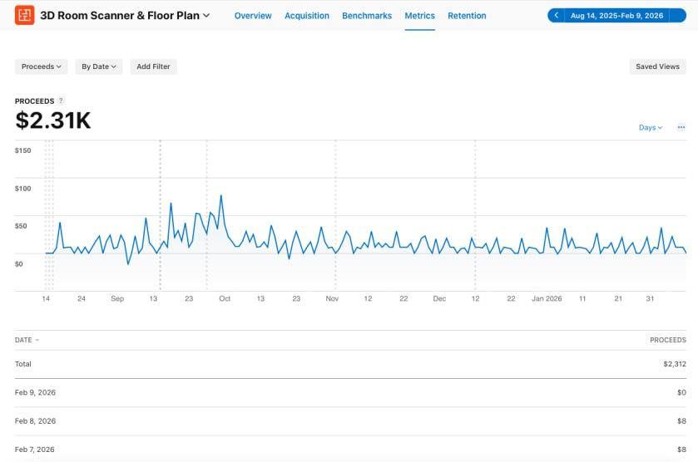Go to previous date range with left arrow
The image size is (698, 462).
[x=556, y=16]
